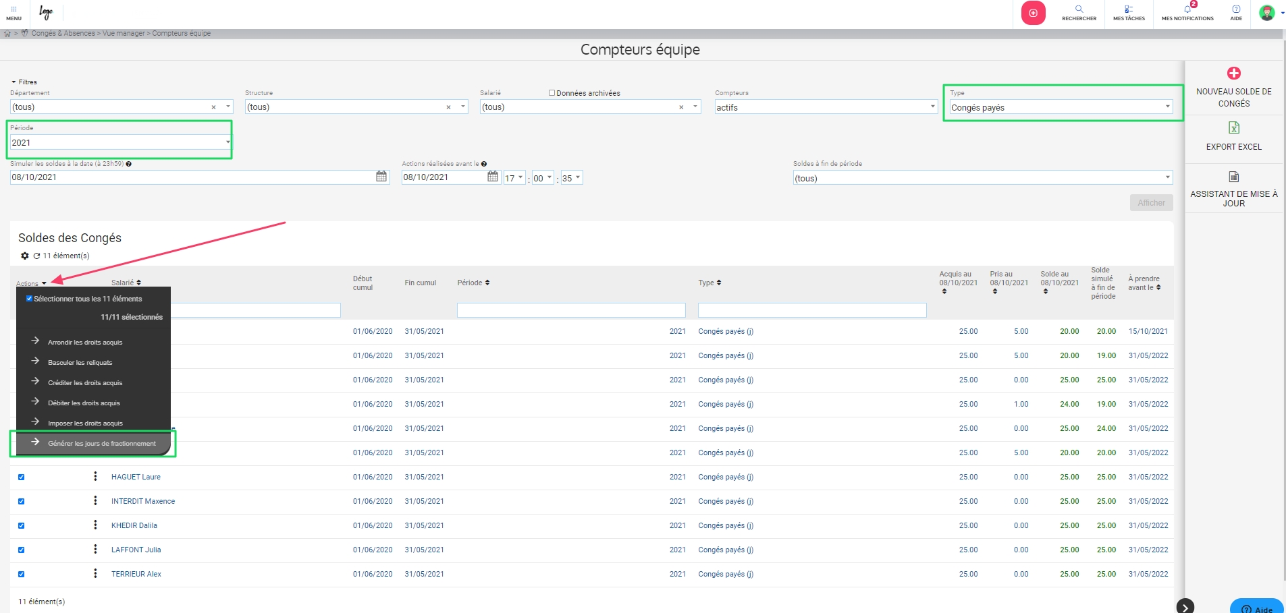Choose Basculer les reliquats action
Screen dimensions: 1286x613
(80, 363)
